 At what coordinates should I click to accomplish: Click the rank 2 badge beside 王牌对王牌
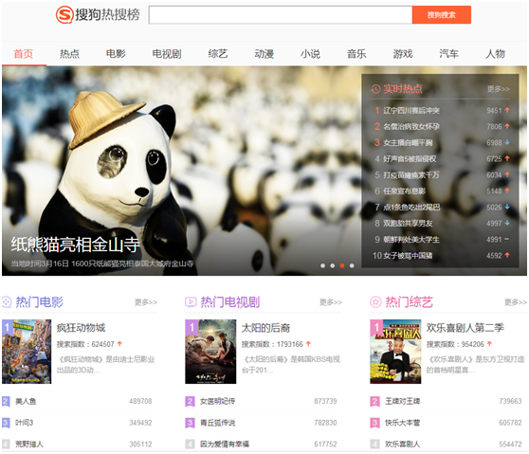coord(374,401)
